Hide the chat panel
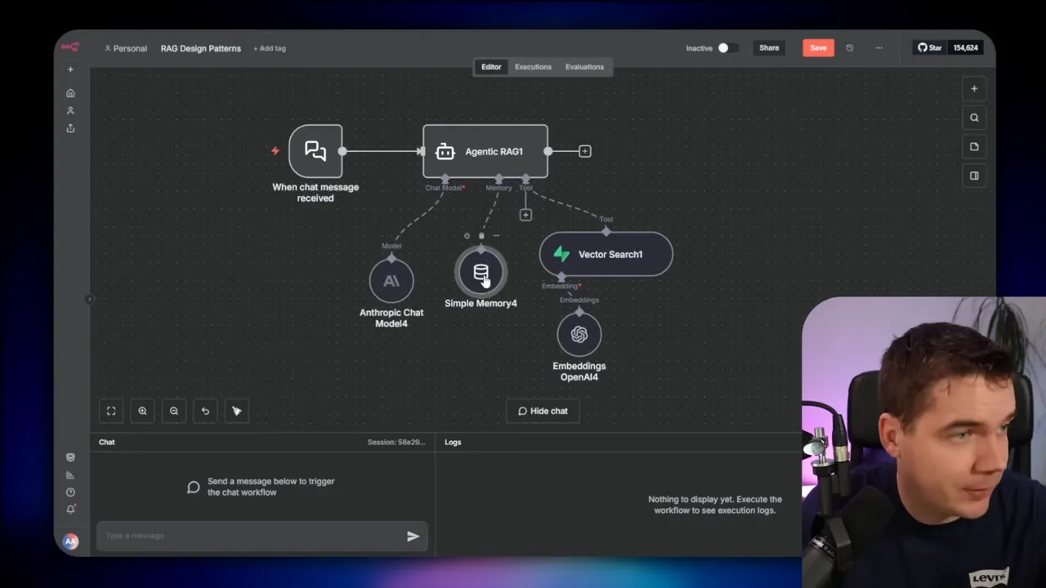The image size is (1046, 588). tap(543, 411)
